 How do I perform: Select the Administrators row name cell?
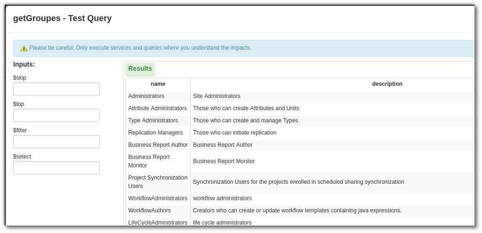point(146,96)
